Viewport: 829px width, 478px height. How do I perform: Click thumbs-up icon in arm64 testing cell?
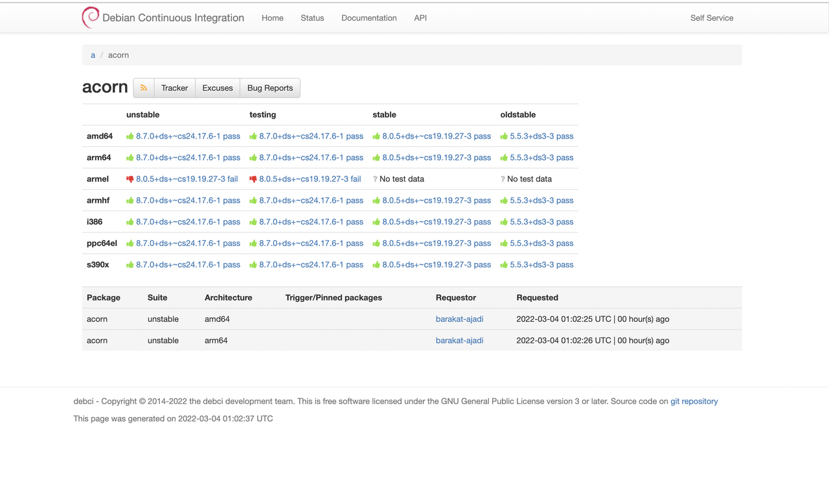point(253,157)
